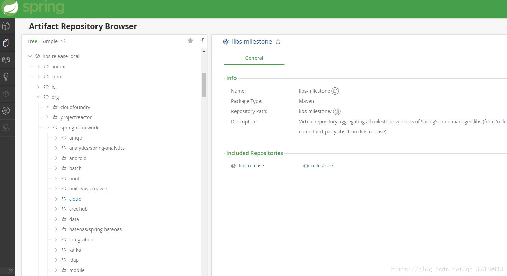
Task: Click the tree panel scroll-up arrow
Action: (x=204, y=51)
